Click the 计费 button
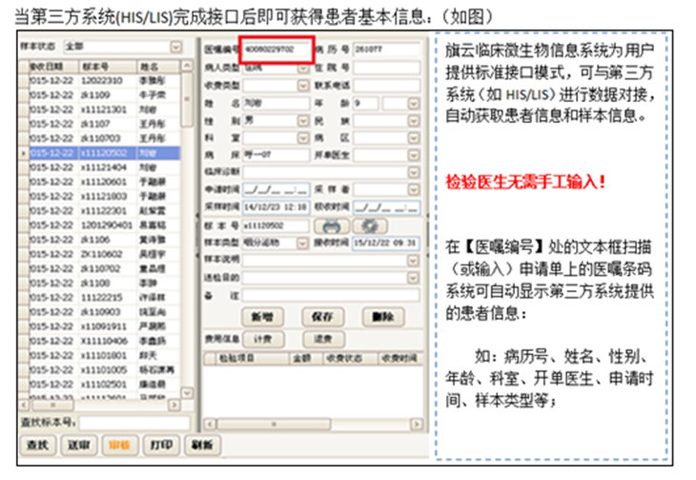Viewport: 696px width, 480px height. 264,339
